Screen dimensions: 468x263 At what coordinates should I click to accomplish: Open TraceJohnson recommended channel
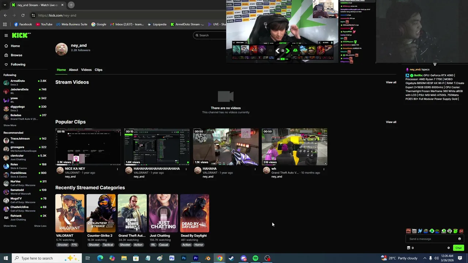[x=24, y=140]
